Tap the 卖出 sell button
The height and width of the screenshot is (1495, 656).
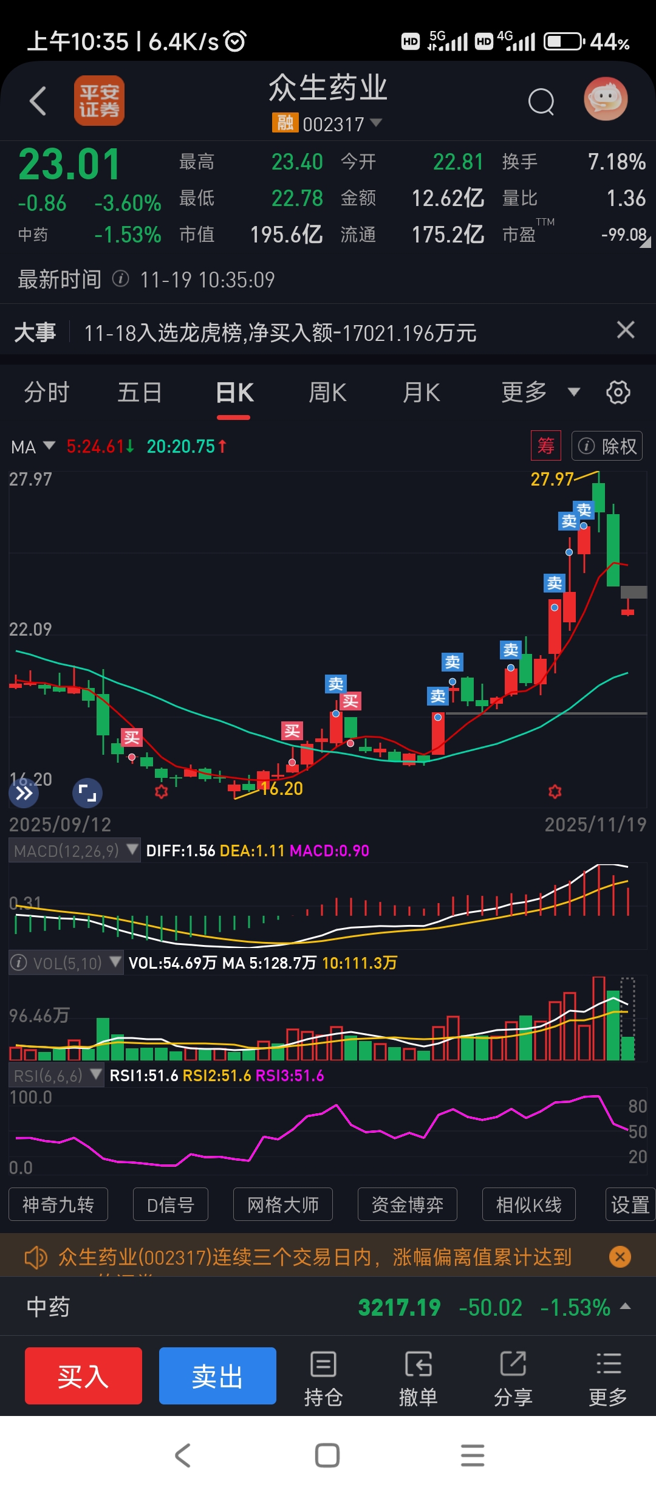pyautogui.click(x=217, y=1376)
